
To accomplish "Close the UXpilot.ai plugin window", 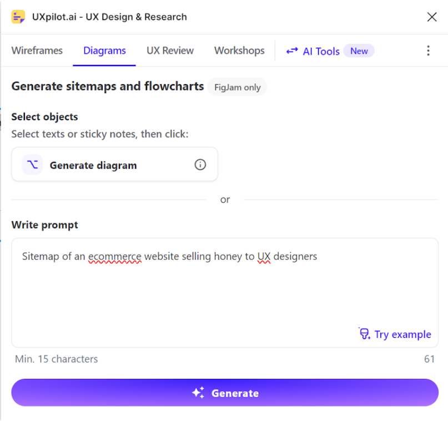I will 432,17.
